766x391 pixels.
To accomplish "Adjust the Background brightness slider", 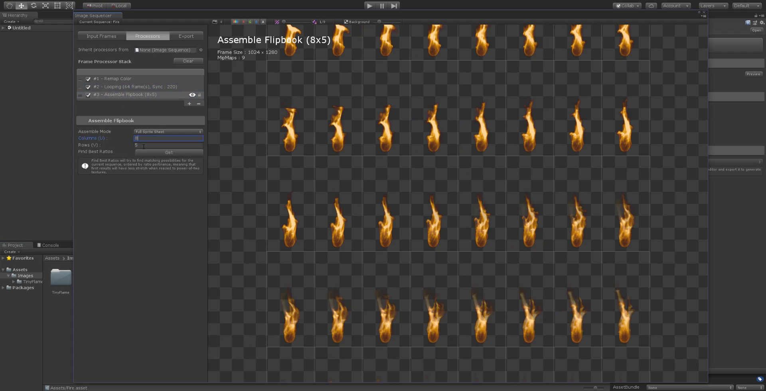I will 389,22.
